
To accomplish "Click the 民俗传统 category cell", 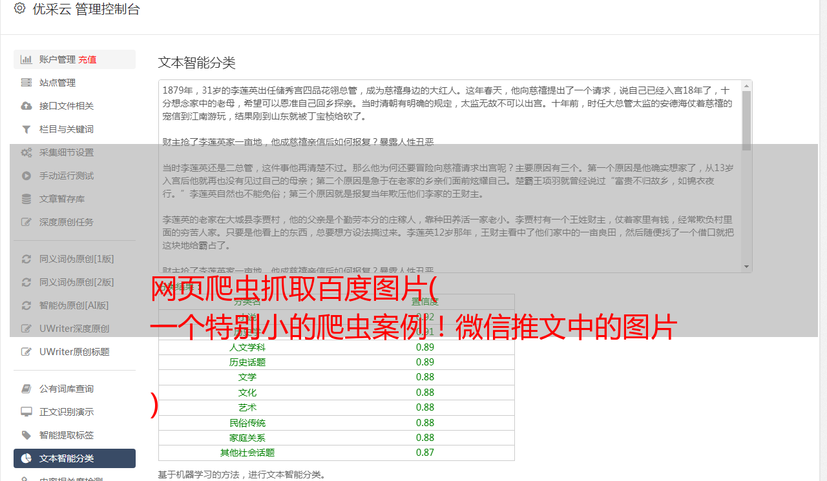I will [247, 423].
